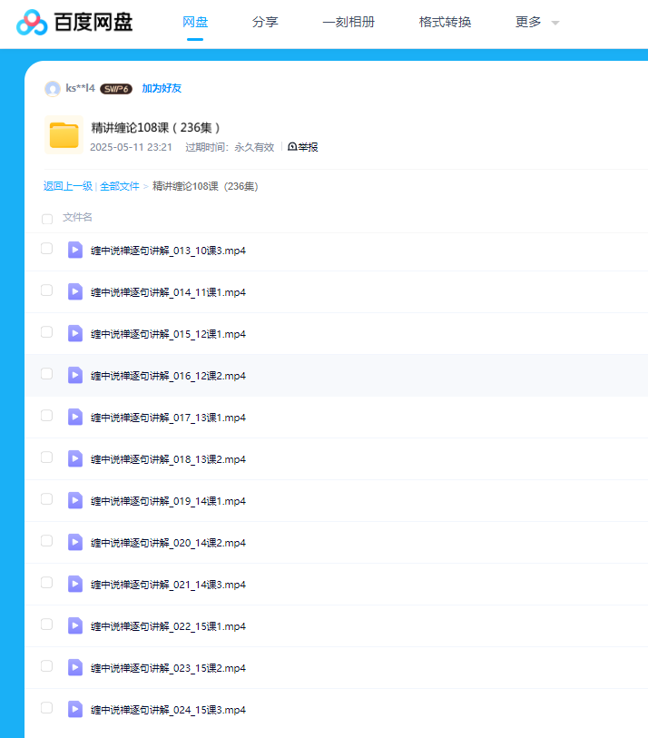The image size is (648, 738).
Task: Switch to the 分享 tab
Action: [x=265, y=22]
